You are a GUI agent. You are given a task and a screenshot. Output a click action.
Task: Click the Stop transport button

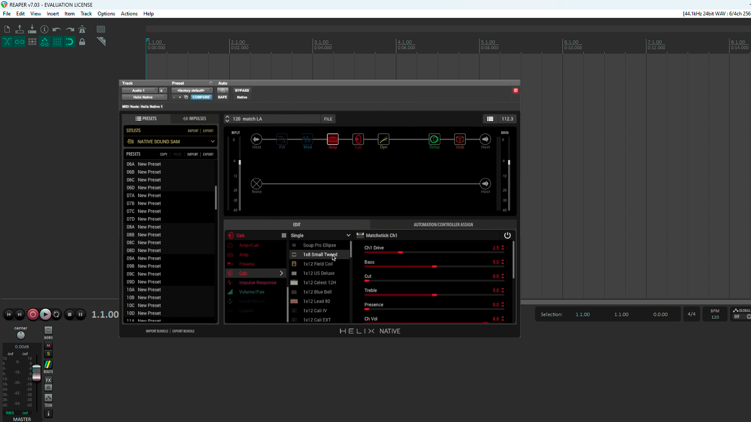[69, 314]
